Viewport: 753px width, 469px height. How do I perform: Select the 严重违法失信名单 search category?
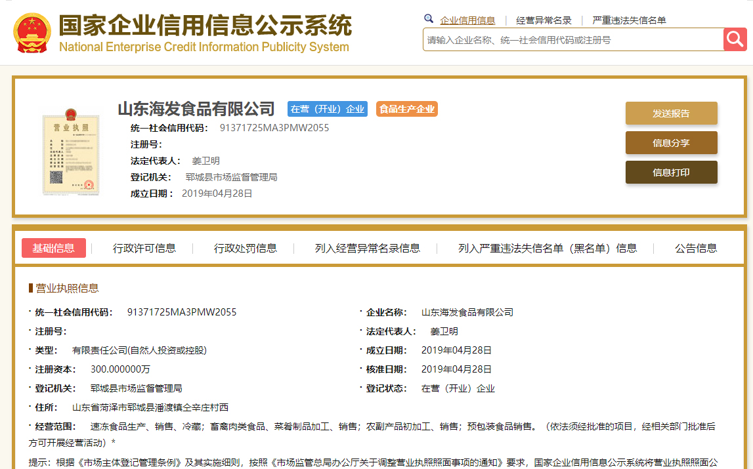629,20
